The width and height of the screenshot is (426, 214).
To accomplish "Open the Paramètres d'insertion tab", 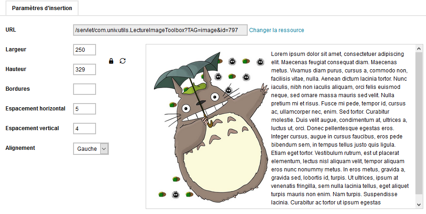I will point(42,8).
